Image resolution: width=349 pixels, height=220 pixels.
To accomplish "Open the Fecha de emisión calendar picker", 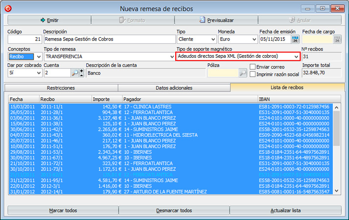I will click(295, 40).
